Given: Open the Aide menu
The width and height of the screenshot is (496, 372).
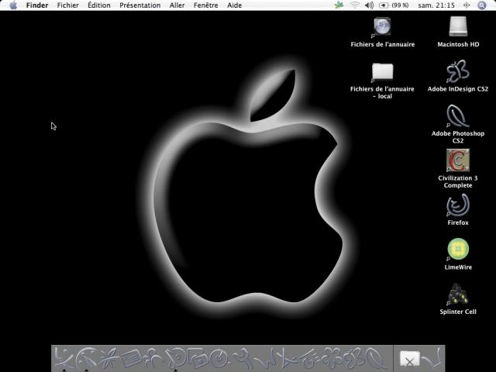Looking at the screenshot, I should coord(234,5).
